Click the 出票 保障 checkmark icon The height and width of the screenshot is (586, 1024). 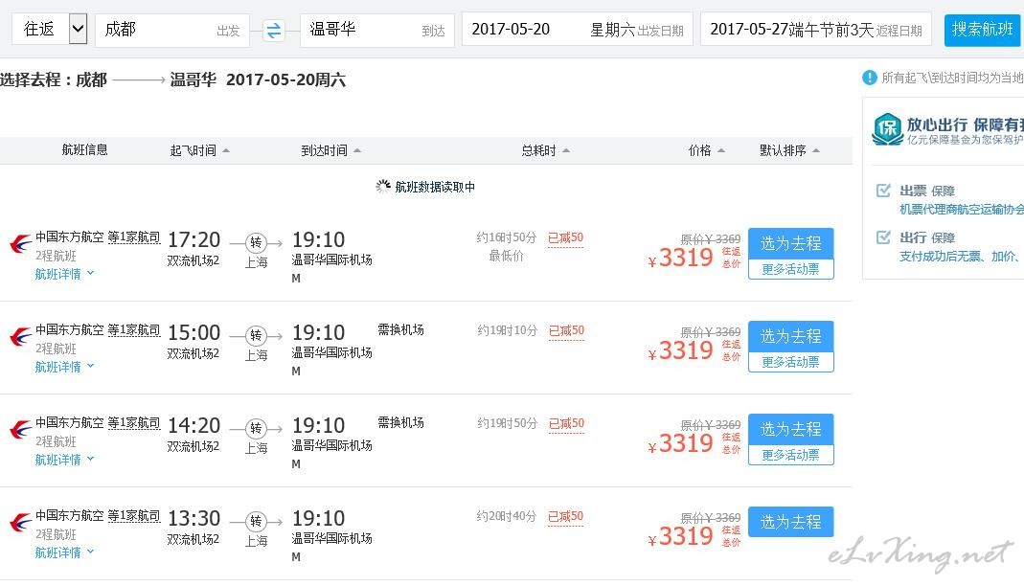[x=883, y=191]
